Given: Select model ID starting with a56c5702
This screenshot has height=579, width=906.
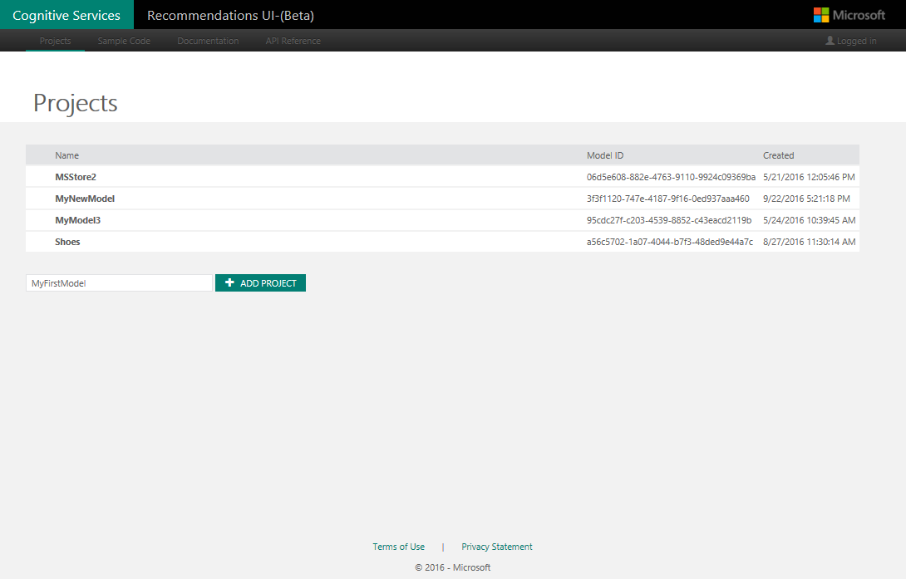Looking at the screenshot, I should coord(670,242).
